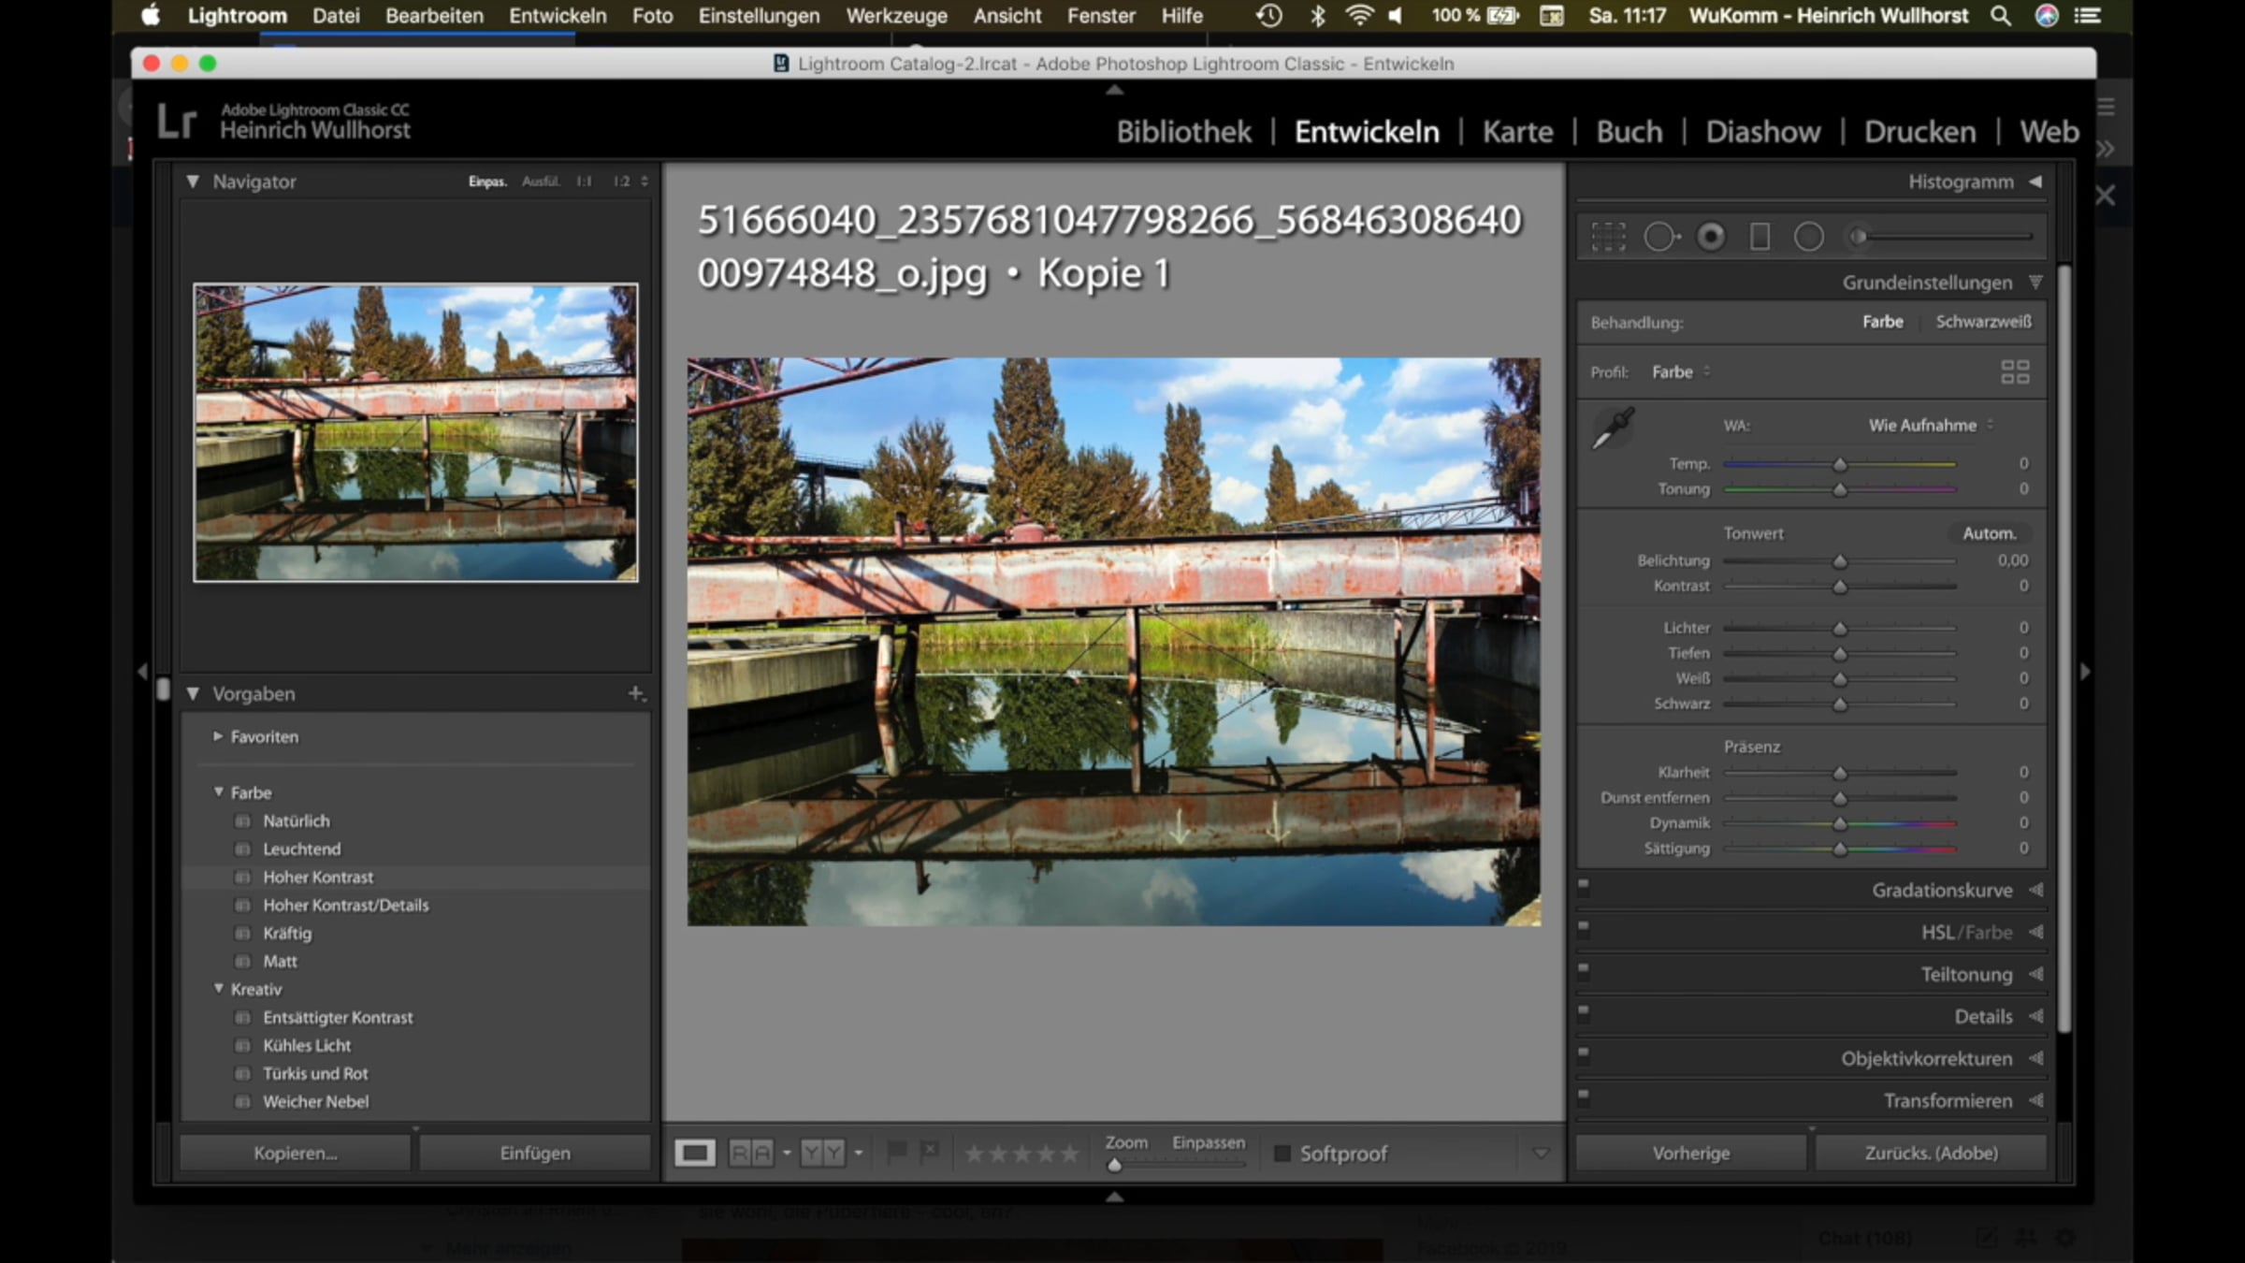Select the Red Eye Correction tool
The width and height of the screenshot is (2245, 1263).
(x=1711, y=237)
